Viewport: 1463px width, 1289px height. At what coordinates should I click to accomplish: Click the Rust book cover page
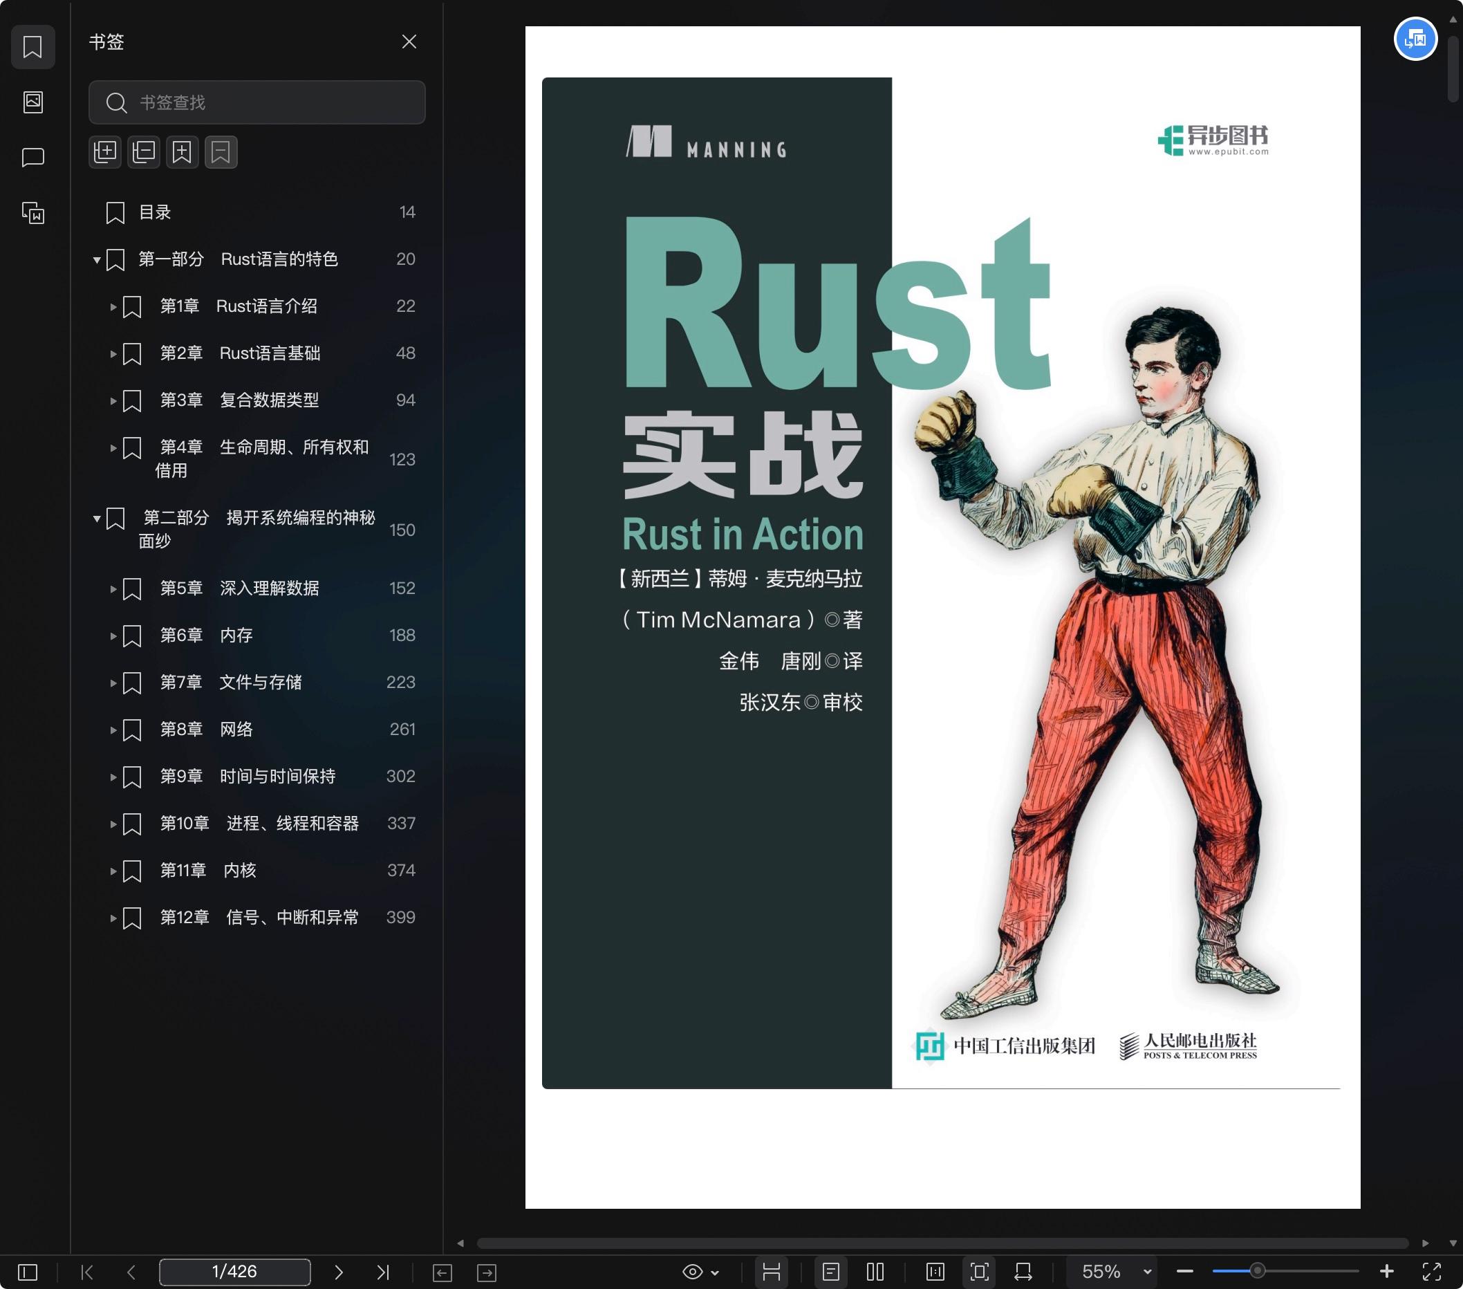tap(942, 617)
